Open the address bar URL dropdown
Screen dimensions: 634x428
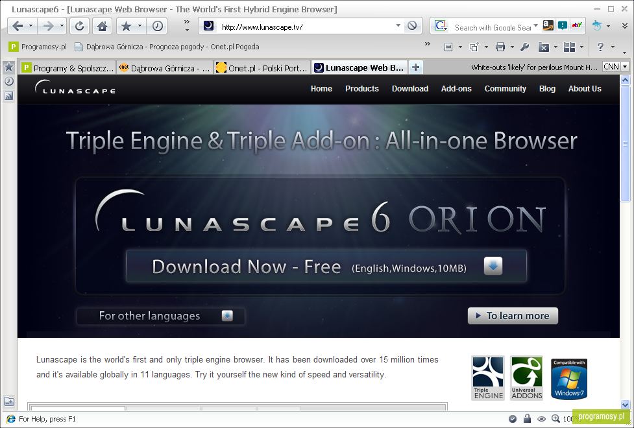[398, 25]
